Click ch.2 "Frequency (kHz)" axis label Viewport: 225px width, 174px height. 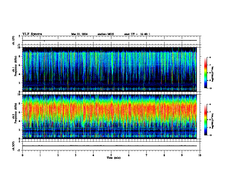(16, 113)
